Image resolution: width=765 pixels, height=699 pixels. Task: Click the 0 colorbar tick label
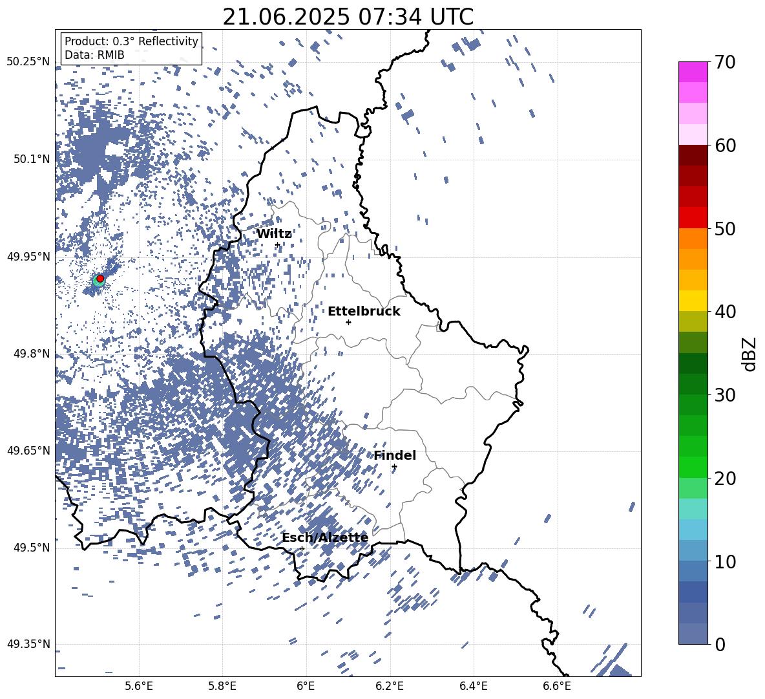(720, 644)
